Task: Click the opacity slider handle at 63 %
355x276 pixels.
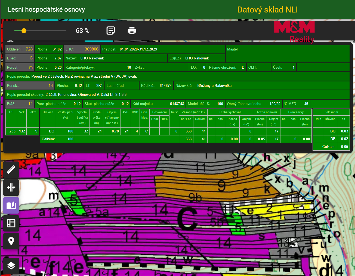Action: [24, 31]
